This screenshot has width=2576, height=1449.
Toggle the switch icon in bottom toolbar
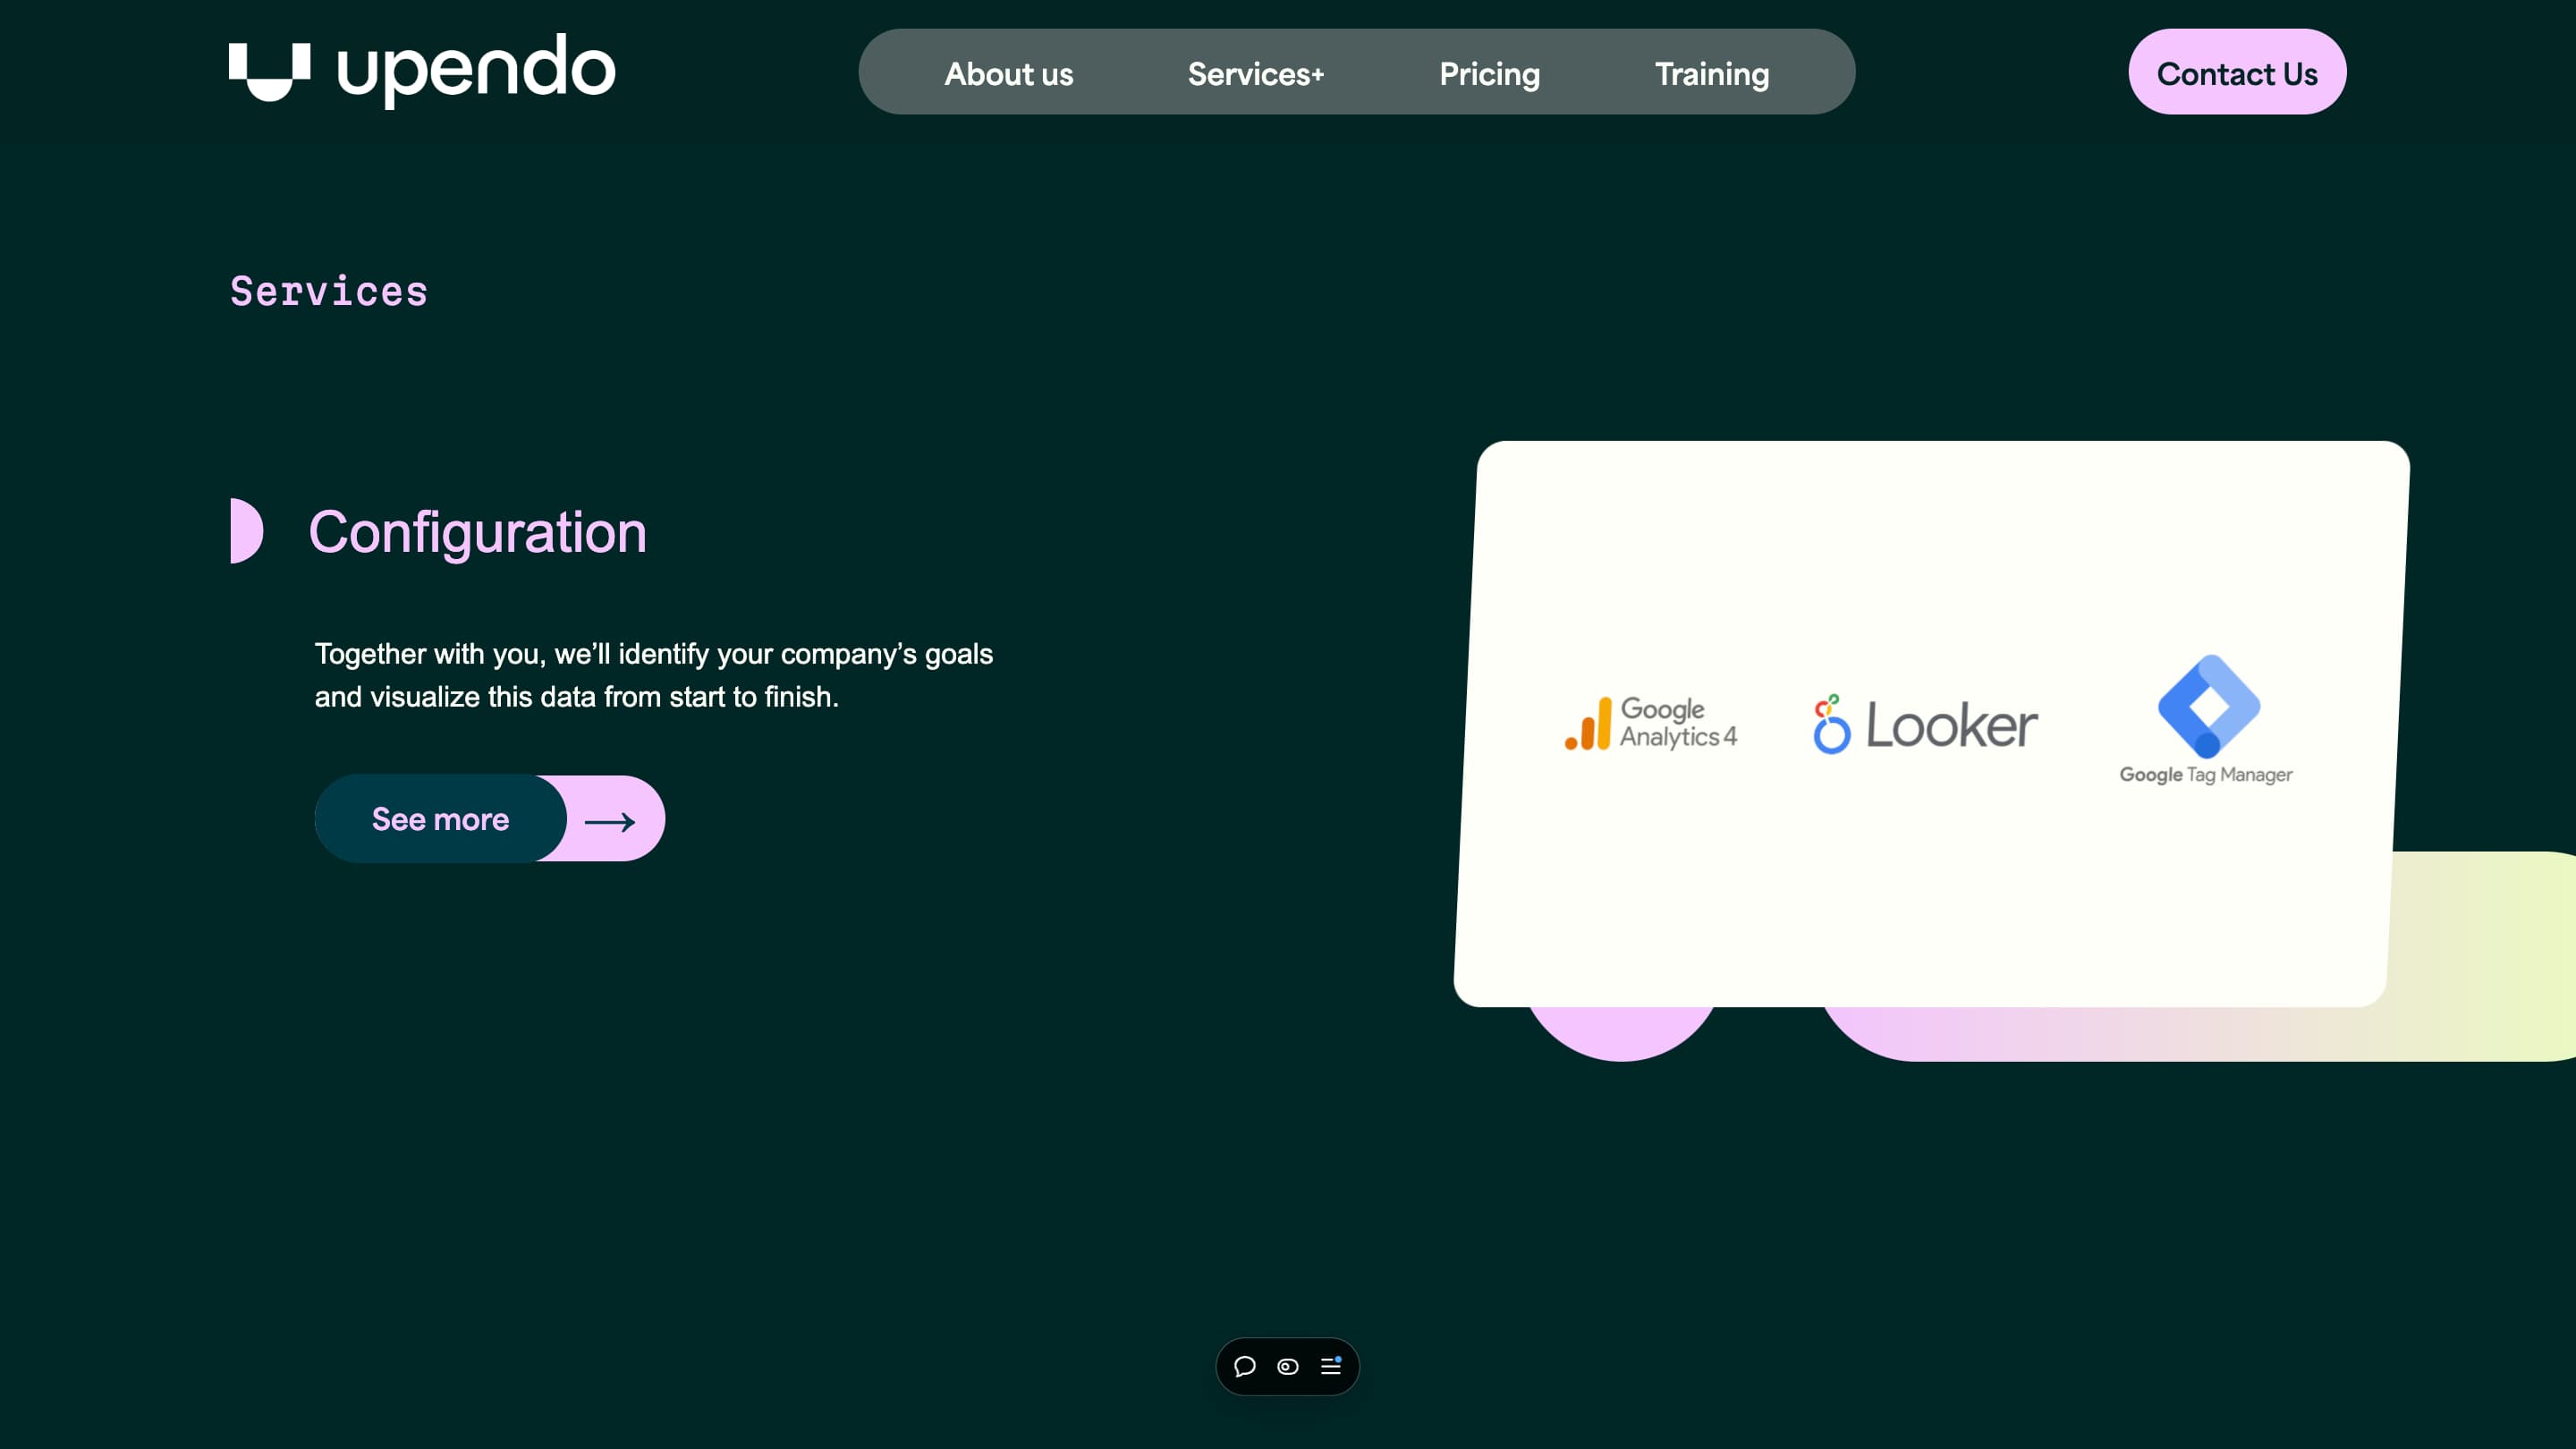[1287, 1366]
